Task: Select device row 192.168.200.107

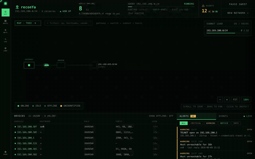Action: 94,127
